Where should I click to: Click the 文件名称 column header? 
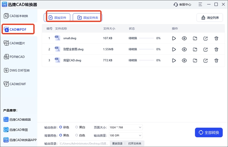tap(61, 29)
